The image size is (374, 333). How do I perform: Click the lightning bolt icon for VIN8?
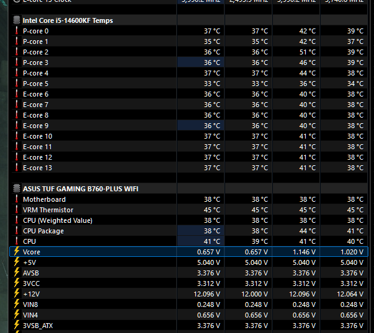click(17, 304)
